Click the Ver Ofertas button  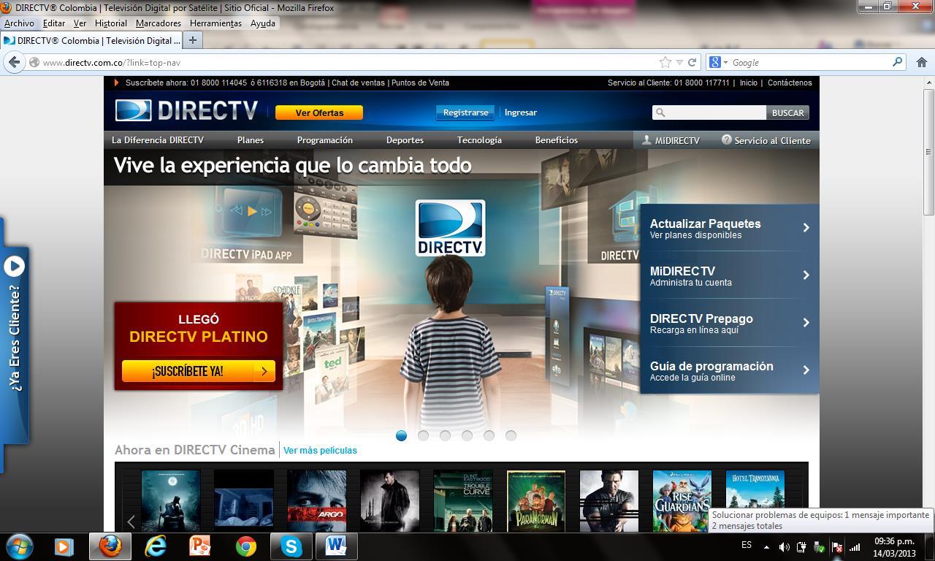click(x=319, y=112)
